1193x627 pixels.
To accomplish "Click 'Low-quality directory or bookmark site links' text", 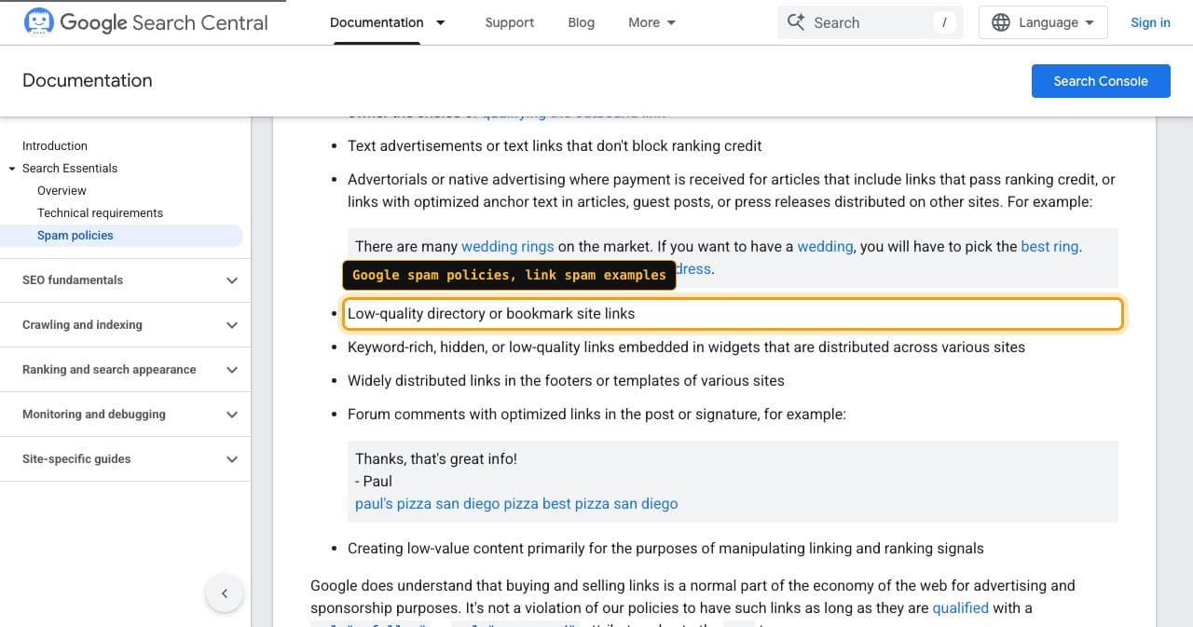I will click(491, 314).
